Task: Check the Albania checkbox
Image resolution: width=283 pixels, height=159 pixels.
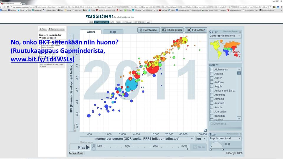Action: 212,74
